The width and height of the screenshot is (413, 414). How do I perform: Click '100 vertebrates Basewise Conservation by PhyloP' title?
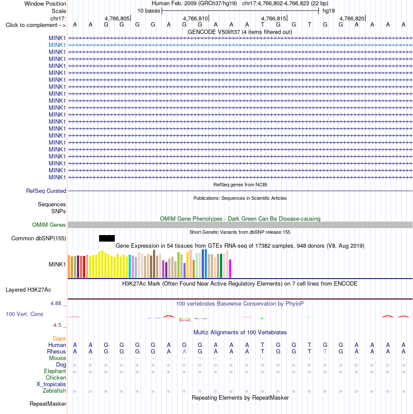[x=240, y=304]
